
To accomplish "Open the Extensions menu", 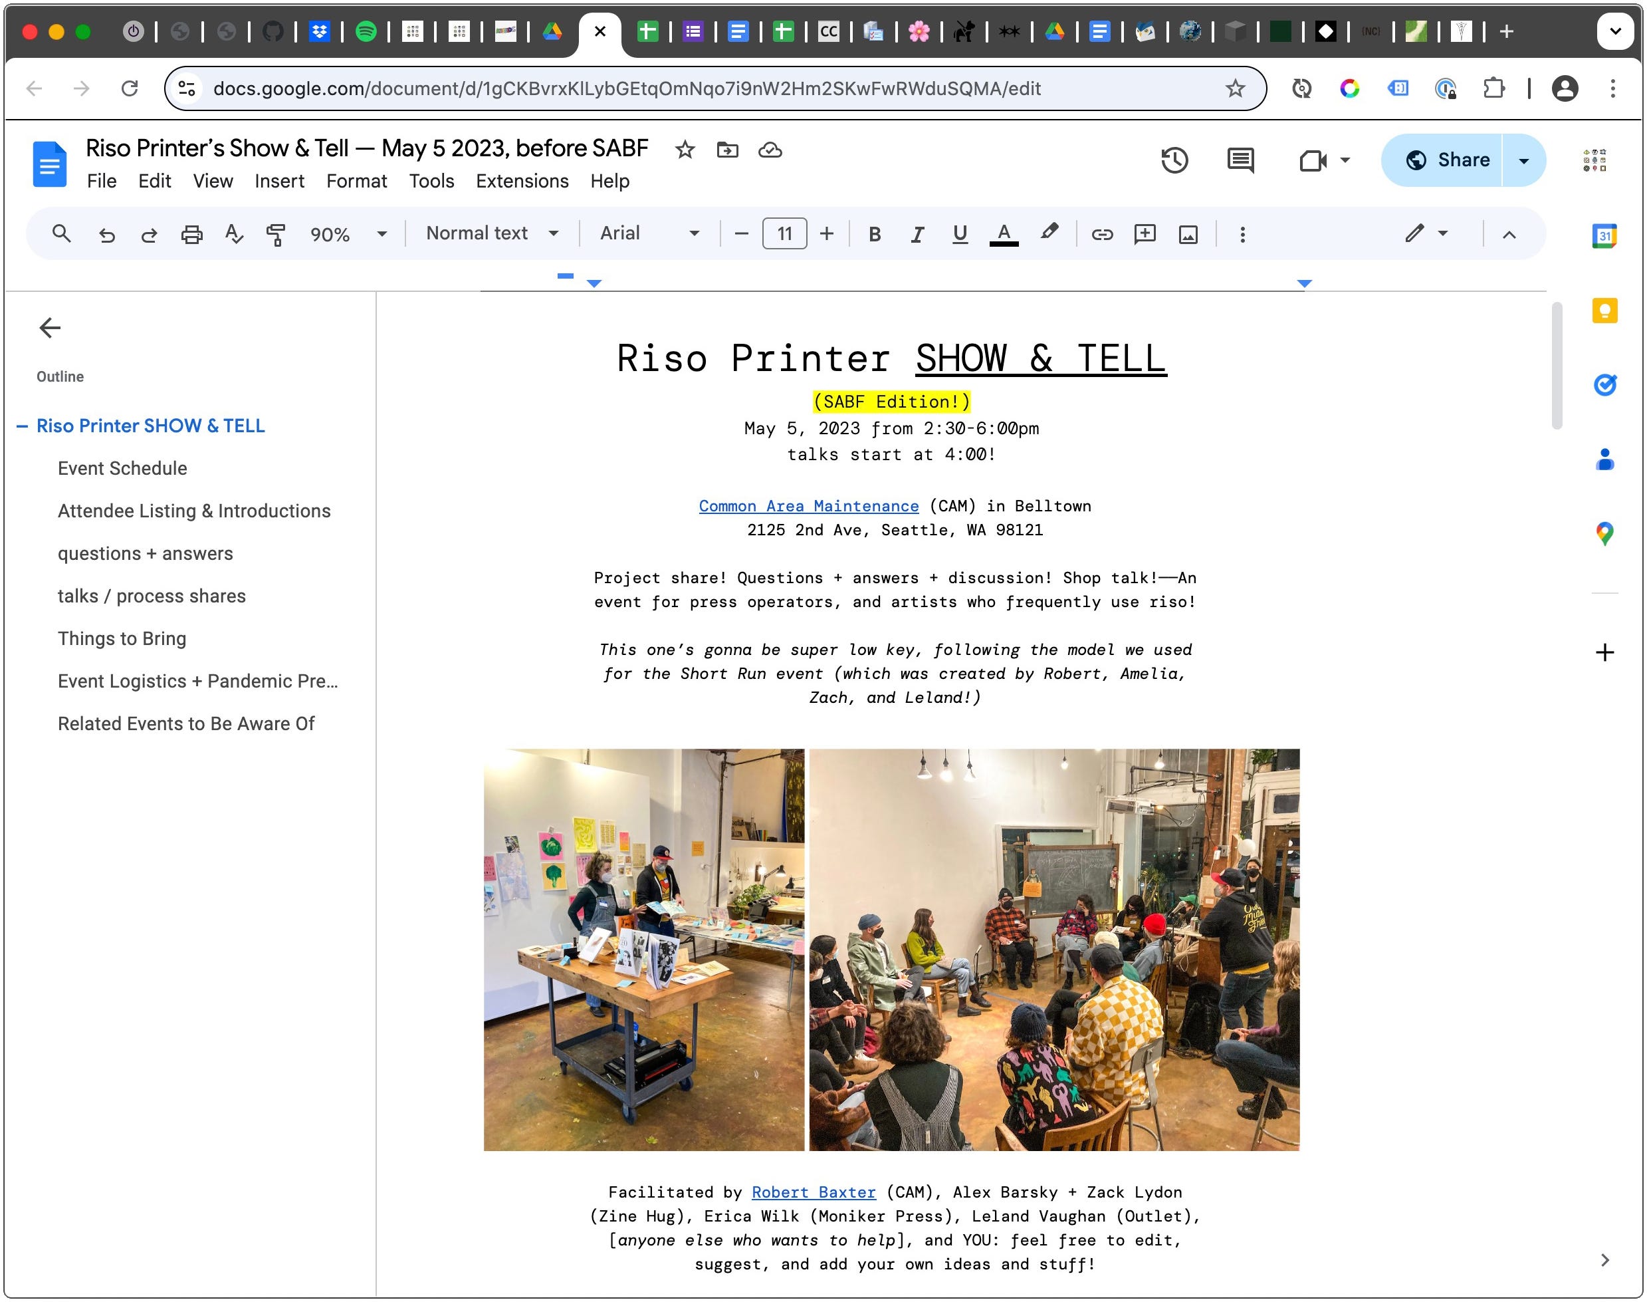I will pyautogui.click(x=522, y=182).
